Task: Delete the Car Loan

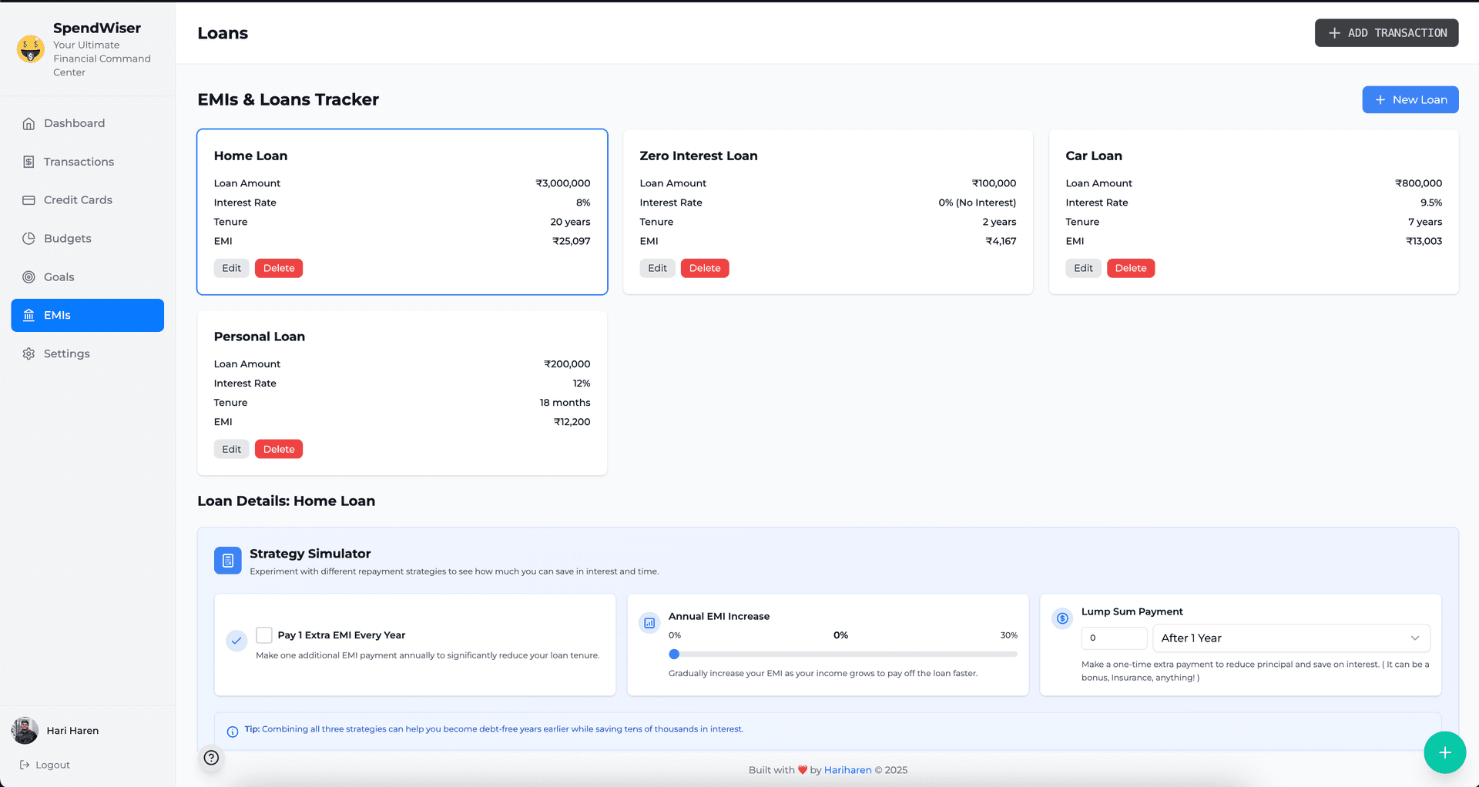Action: [x=1130, y=269]
